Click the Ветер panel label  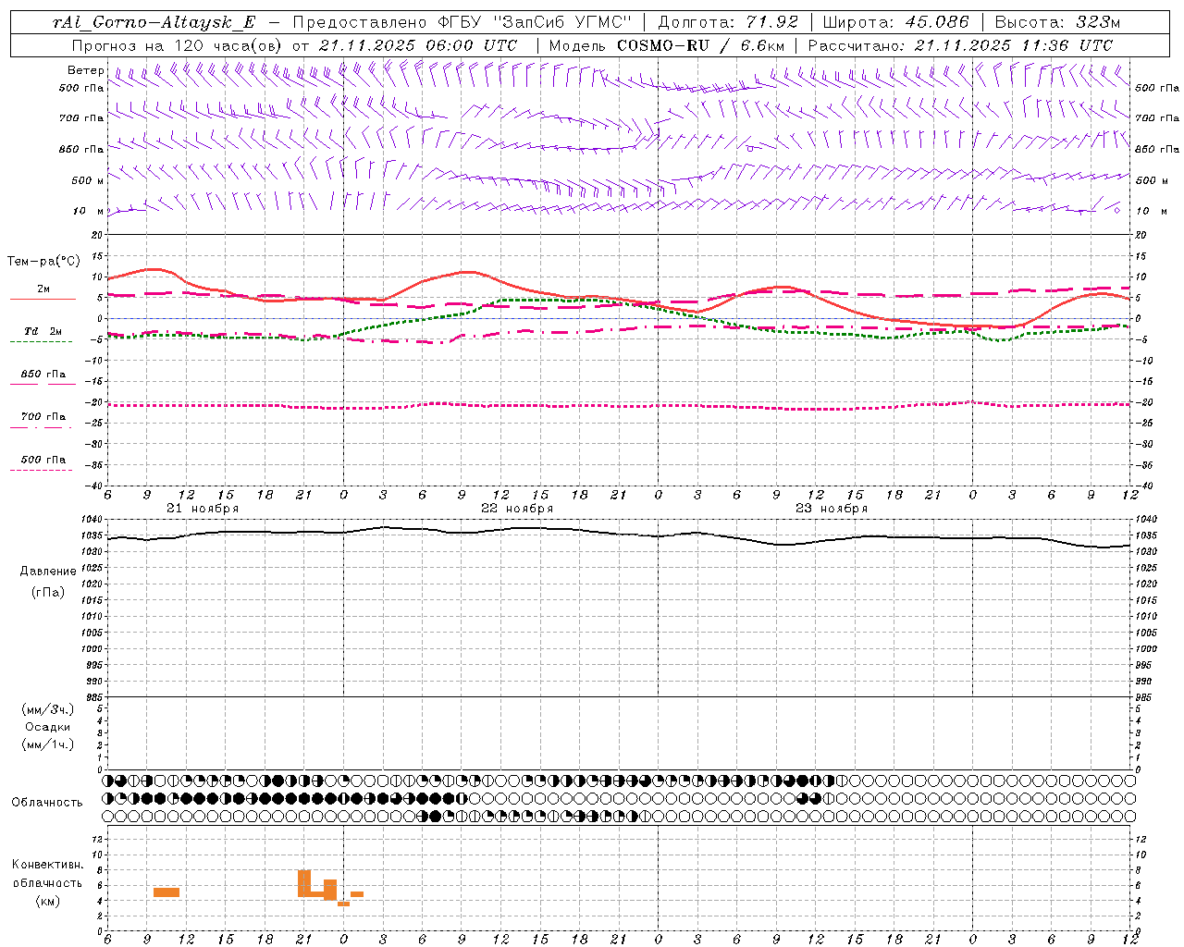click(x=85, y=70)
